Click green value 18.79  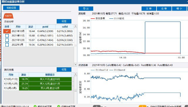tap(24, 79)
